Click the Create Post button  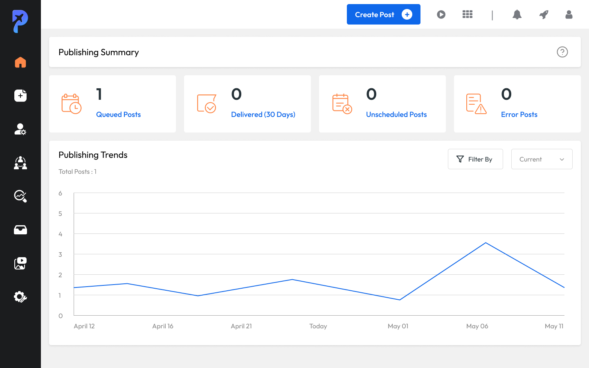[x=383, y=15]
